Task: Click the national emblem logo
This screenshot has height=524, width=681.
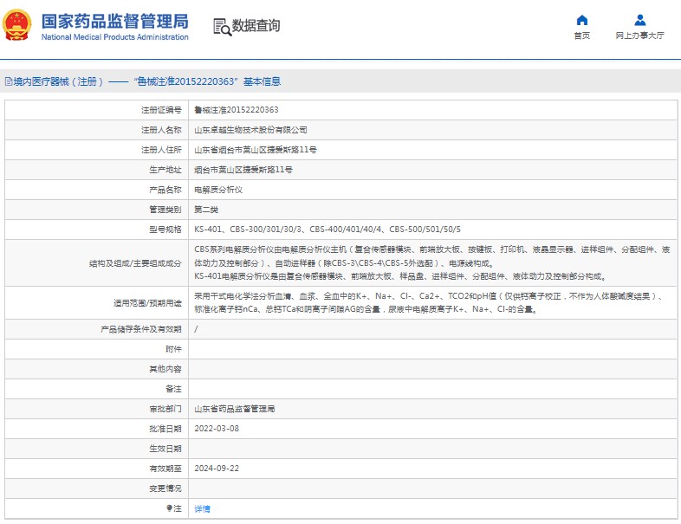Action: coord(16,25)
